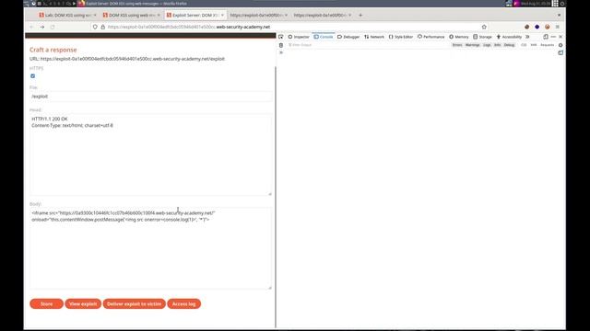The width and height of the screenshot is (590, 331).
Task: Open the system applications grid icon
Action: pos(555,4)
